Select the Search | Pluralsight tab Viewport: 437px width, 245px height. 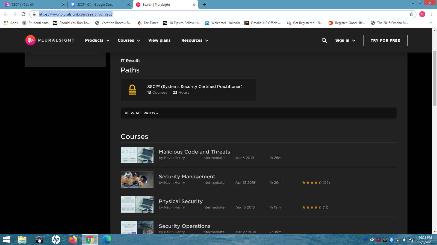(x=166, y=5)
